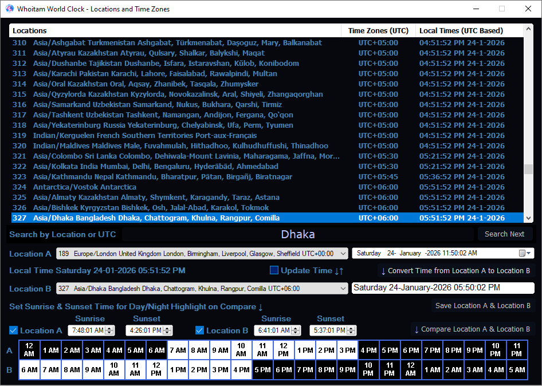Uncheck the Location B sunrise/sunset checkbox
The image size is (542, 386).
coord(199,330)
